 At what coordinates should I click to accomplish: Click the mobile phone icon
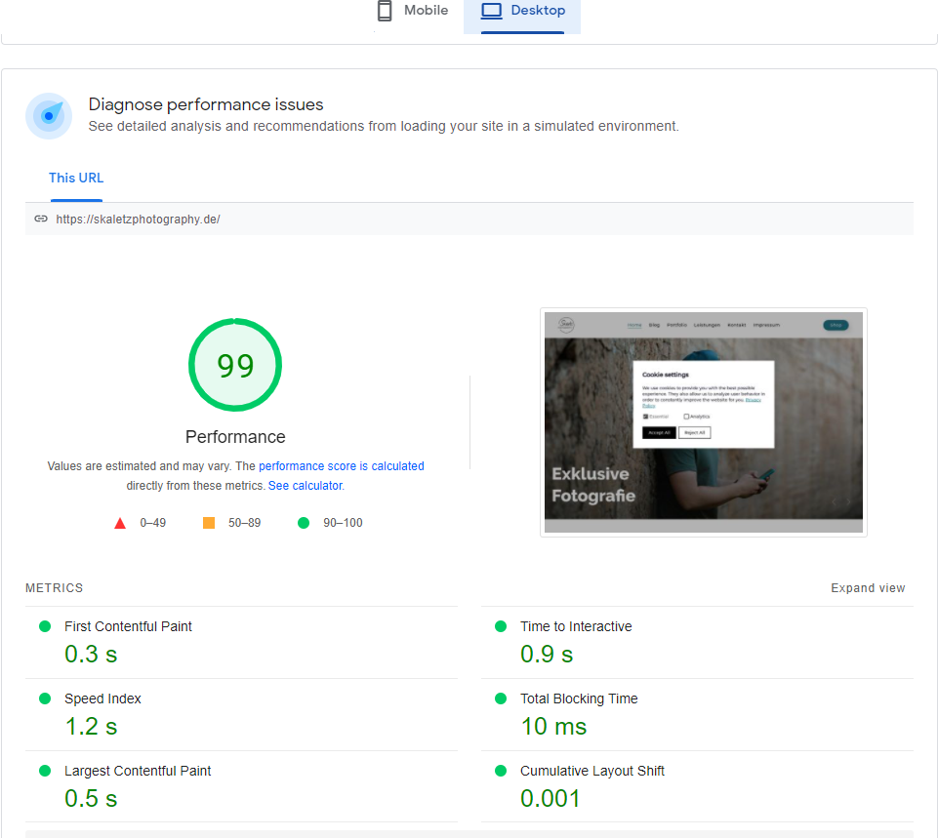385,11
